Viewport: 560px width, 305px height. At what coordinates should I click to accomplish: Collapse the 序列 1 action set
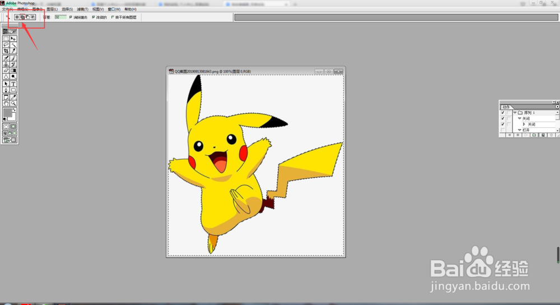[x=515, y=113]
